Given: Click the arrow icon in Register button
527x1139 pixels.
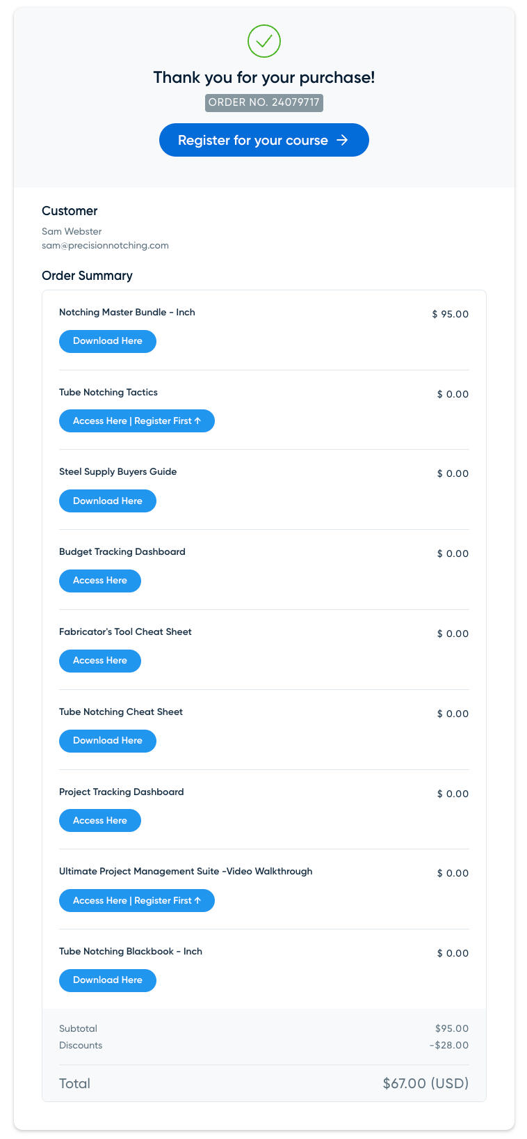Looking at the screenshot, I should click(342, 140).
